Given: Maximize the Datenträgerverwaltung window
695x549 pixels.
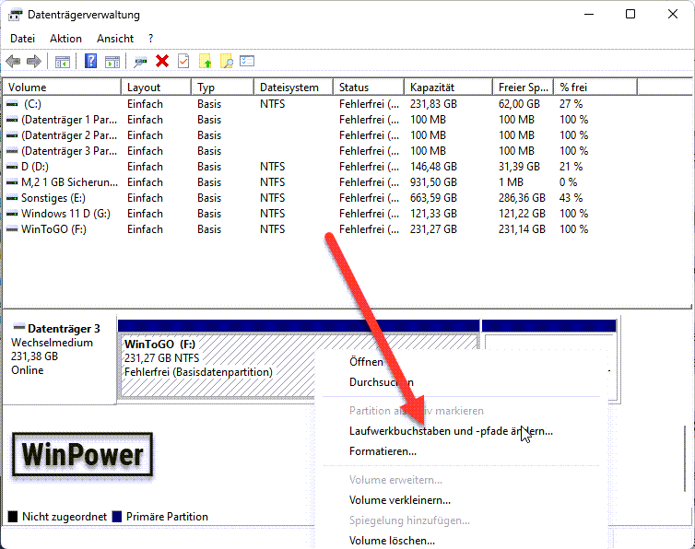Looking at the screenshot, I should pos(630,14).
